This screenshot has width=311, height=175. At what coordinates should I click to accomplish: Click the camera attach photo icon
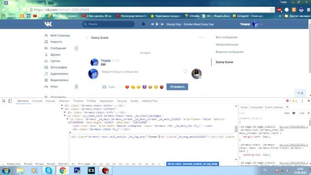[104, 87]
